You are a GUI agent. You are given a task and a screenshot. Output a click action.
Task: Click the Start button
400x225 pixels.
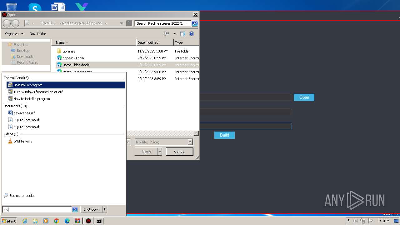[9, 221]
